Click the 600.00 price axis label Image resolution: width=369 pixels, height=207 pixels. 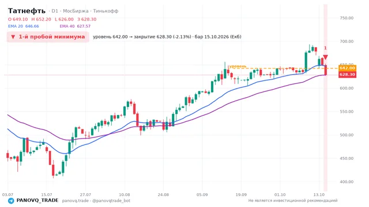click(347, 88)
